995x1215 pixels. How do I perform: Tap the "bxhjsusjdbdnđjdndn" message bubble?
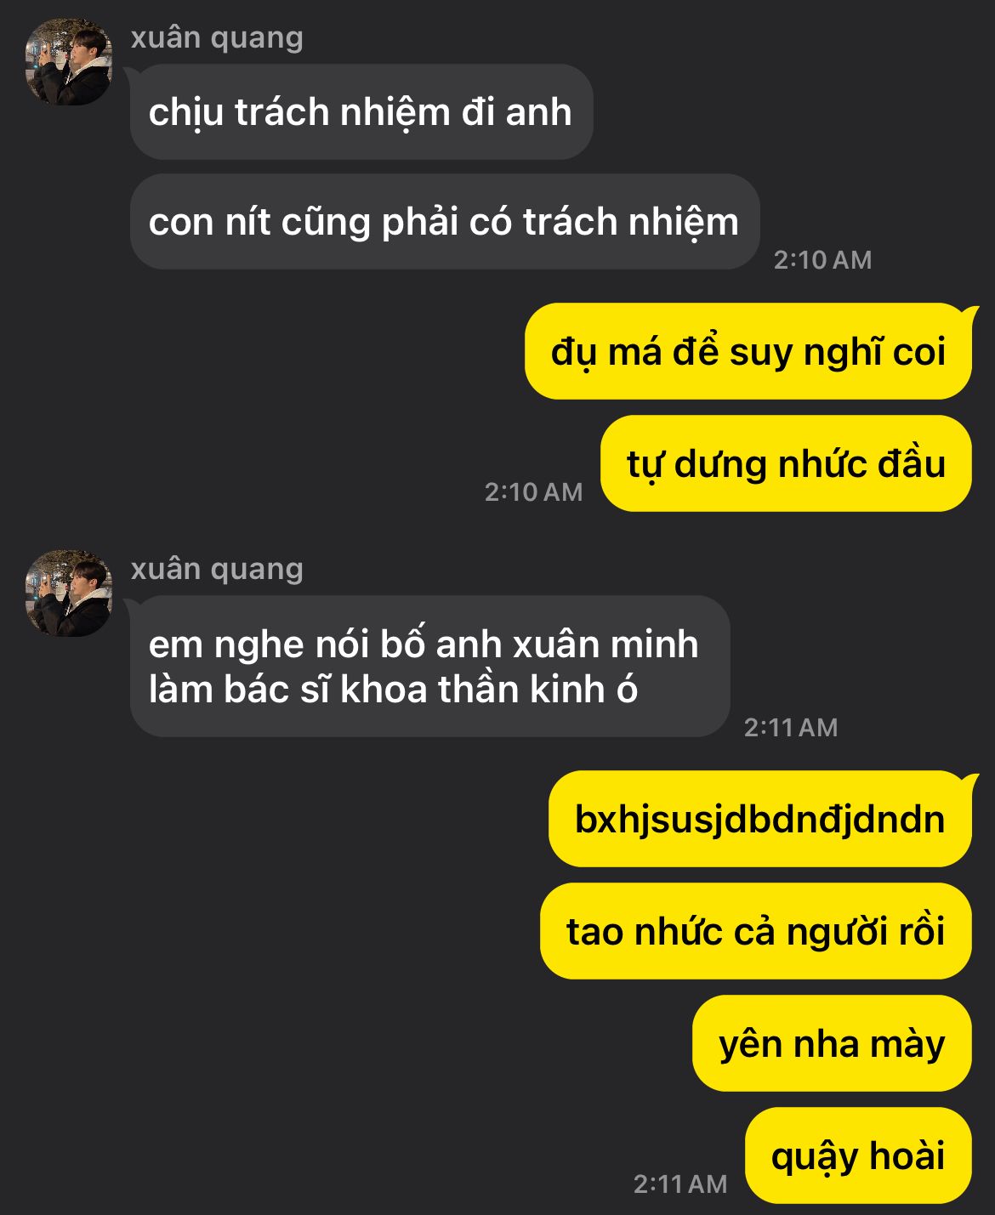coord(760,819)
